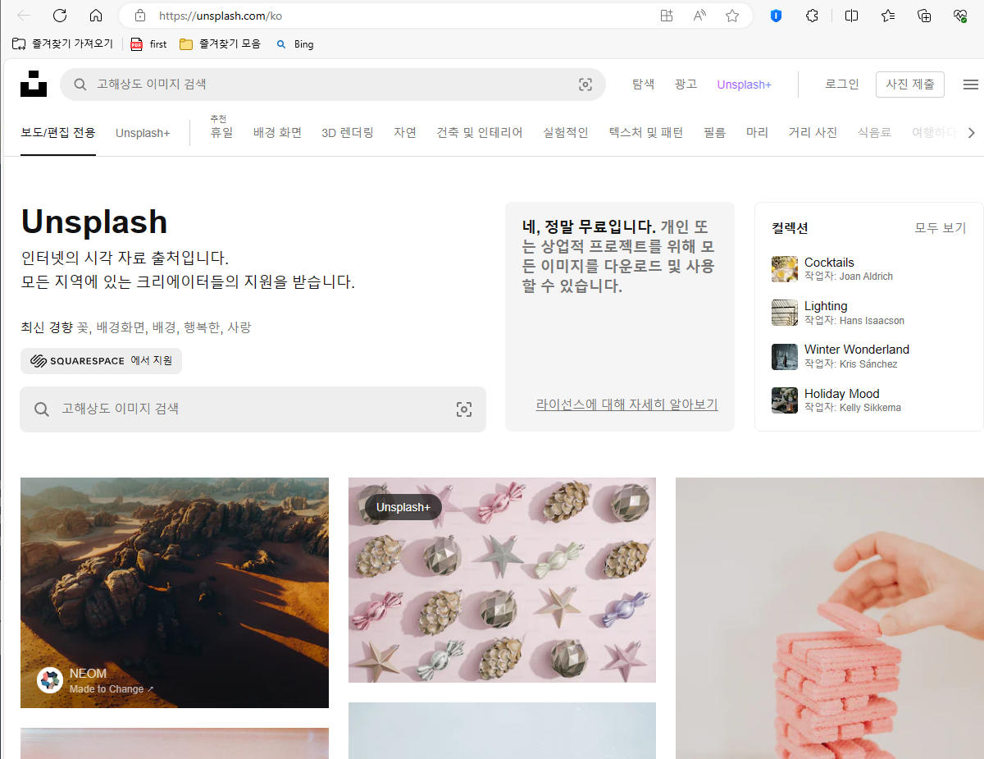
Task: Open the 건축 및 인테리어 category tab
Action: tap(480, 133)
